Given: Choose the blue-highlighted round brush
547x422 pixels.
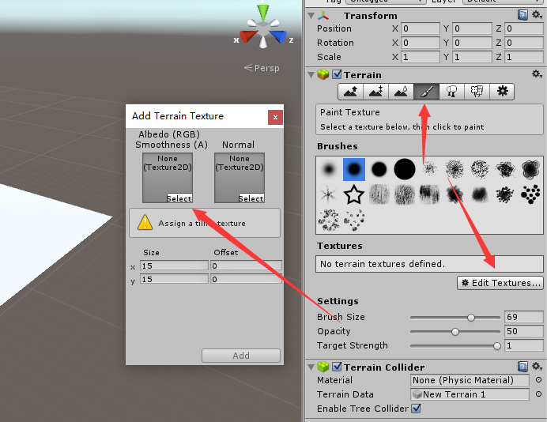Looking at the screenshot, I should (x=354, y=169).
